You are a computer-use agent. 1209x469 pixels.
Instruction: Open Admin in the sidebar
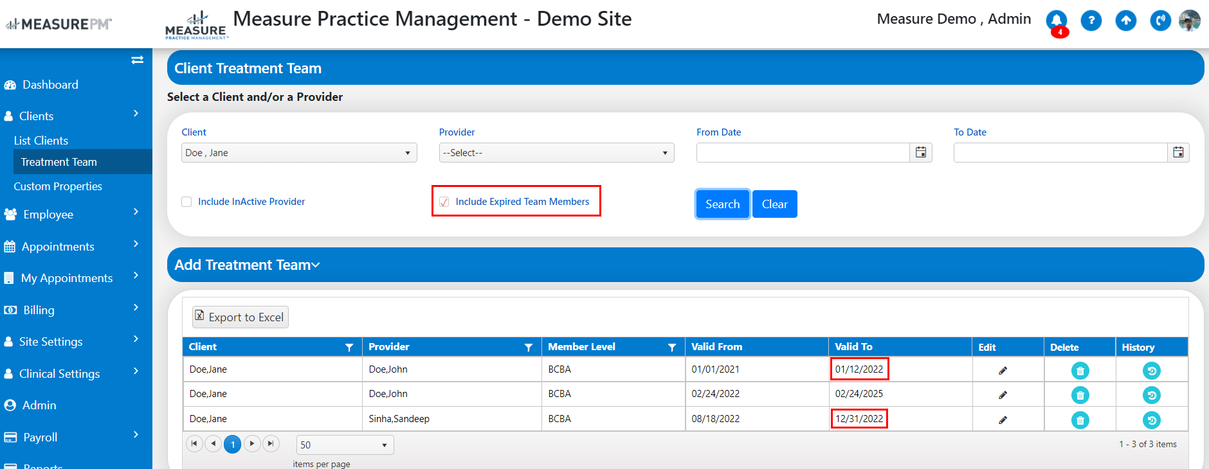point(39,405)
